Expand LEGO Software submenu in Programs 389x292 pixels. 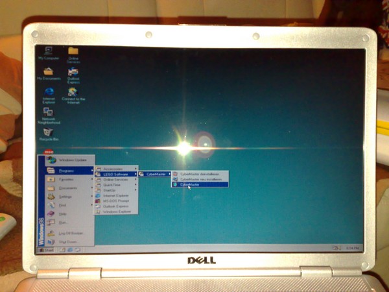click(116, 175)
